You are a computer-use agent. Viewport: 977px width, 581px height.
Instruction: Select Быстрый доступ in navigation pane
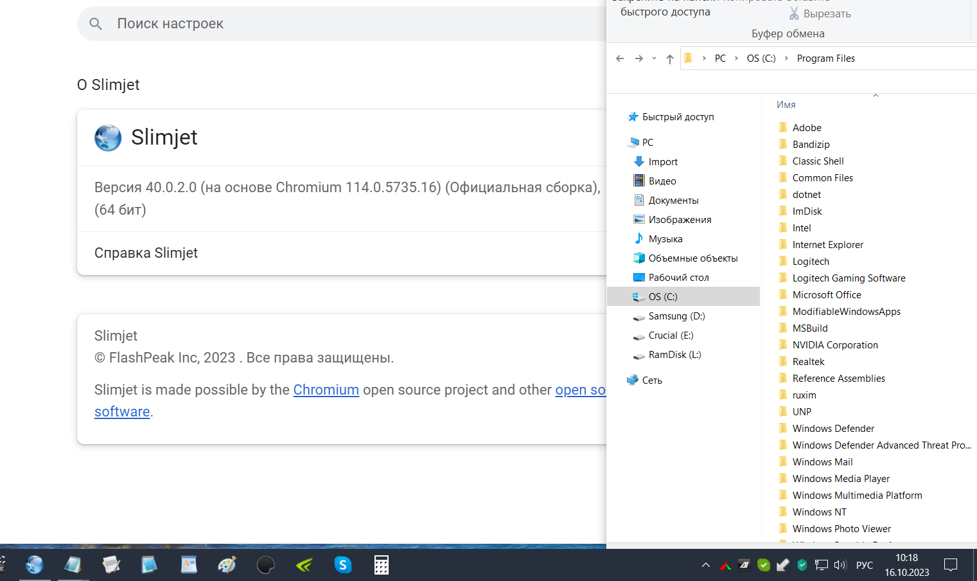coord(678,117)
